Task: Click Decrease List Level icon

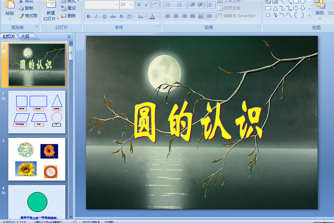Action: point(192,5)
